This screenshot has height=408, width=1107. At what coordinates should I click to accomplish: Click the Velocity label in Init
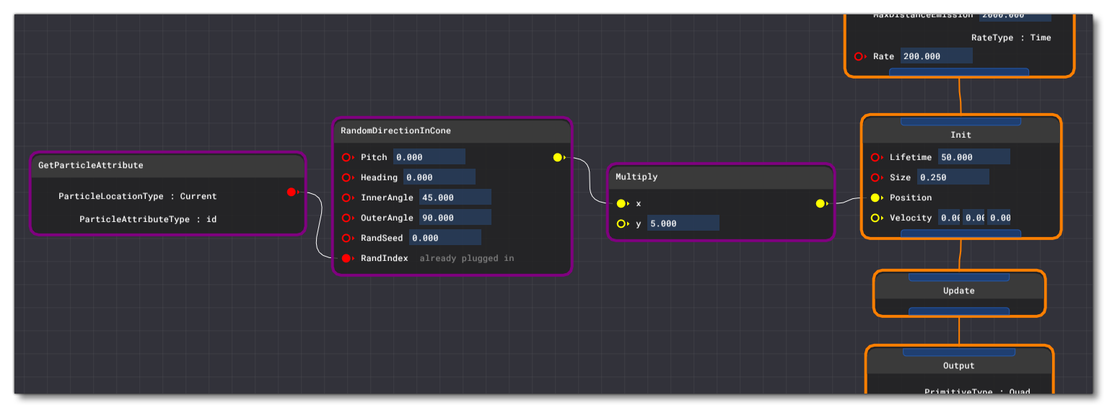(x=911, y=218)
